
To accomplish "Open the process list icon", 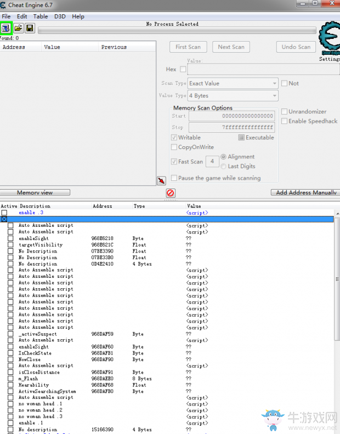I will click(6, 28).
